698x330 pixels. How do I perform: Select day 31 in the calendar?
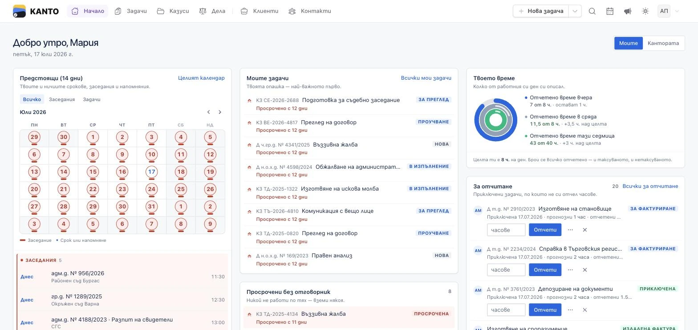pyautogui.click(x=151, y=207)
